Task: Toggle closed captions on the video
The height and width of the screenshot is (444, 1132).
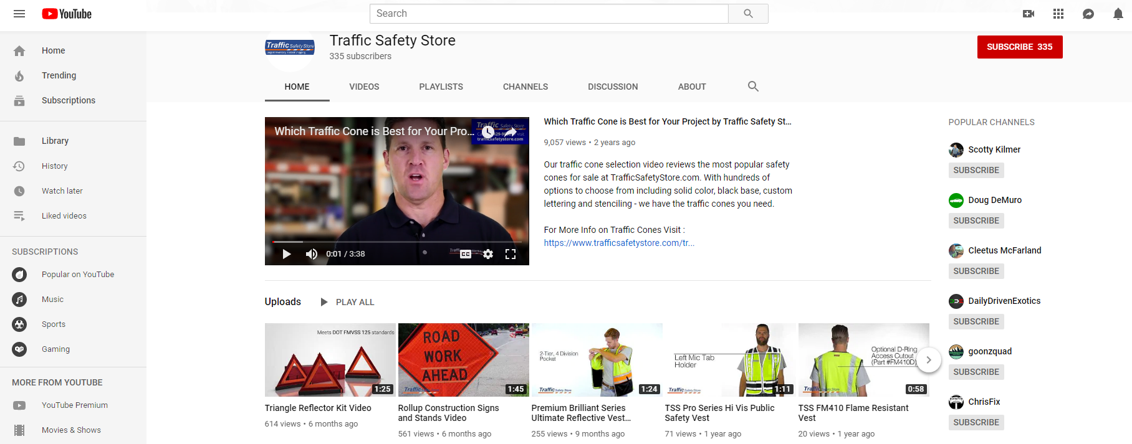Action: point(466,254)
